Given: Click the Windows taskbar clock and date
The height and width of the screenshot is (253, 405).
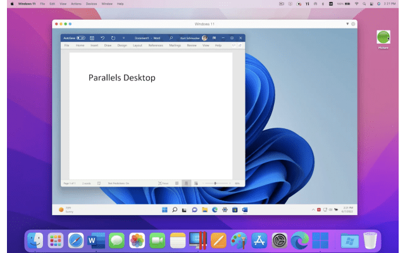Looking at the screenshot, I should (347, 209).
